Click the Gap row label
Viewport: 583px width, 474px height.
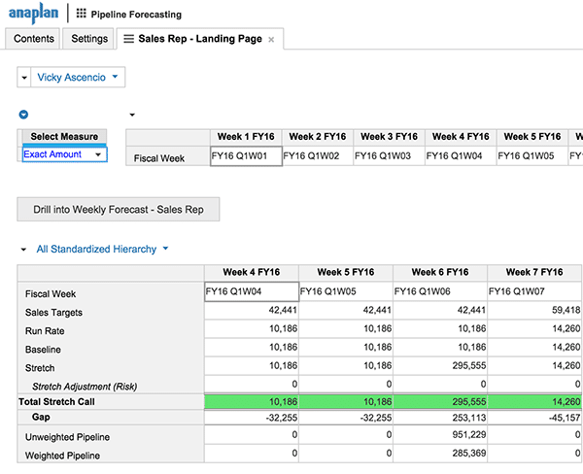41,417
